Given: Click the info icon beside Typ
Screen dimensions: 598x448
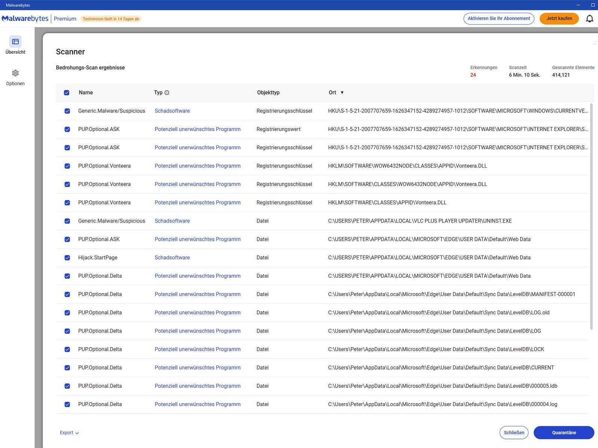Looking at the screenshot, I should tap(167, 93).
